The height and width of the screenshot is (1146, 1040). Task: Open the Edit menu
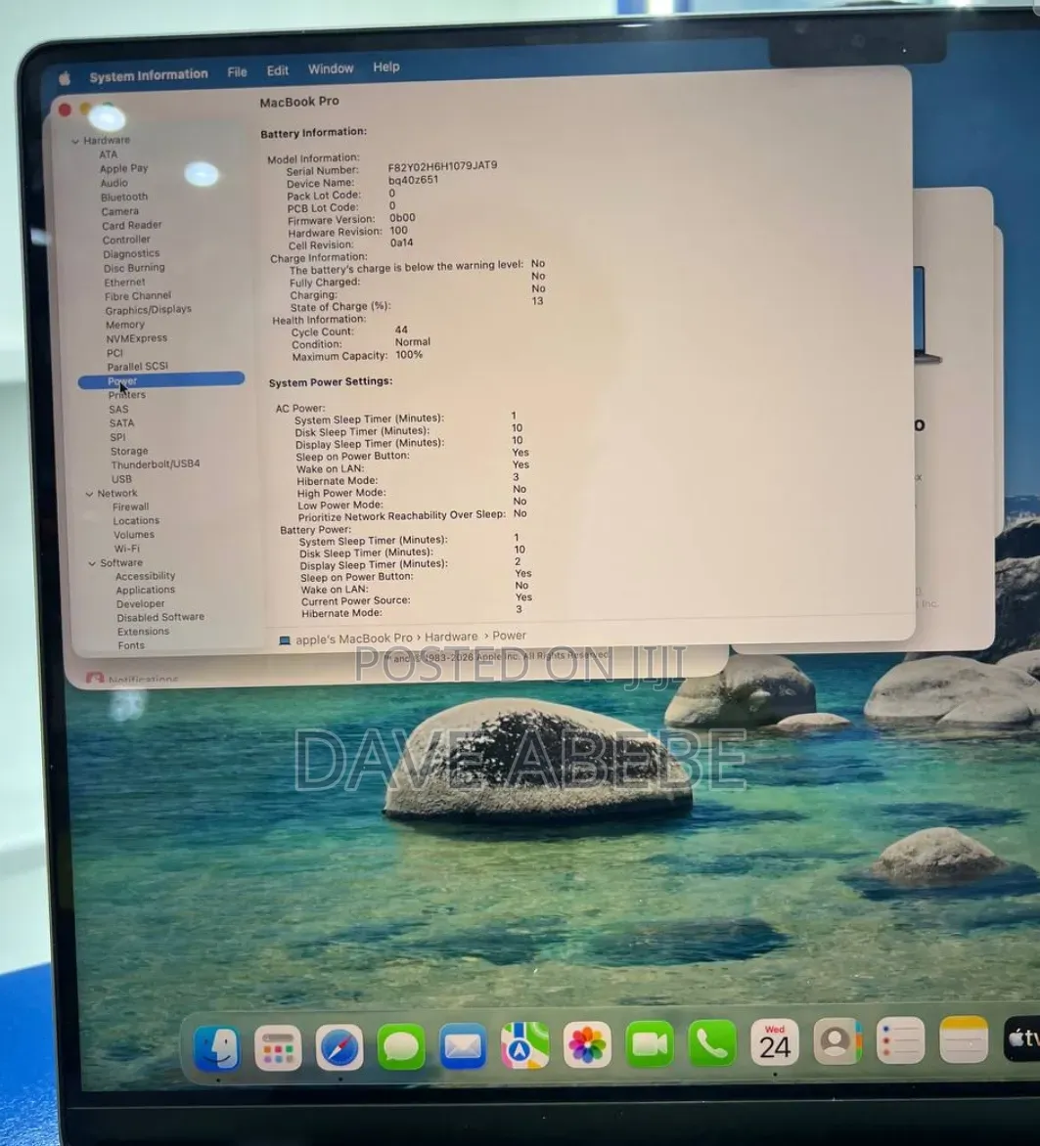click(277, 70)
